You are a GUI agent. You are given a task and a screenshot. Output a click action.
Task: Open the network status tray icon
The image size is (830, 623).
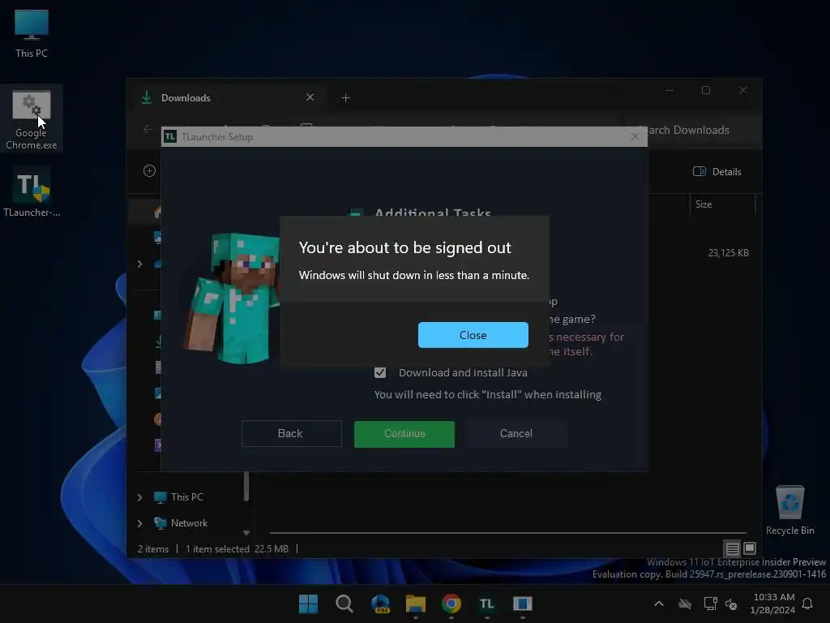710,604
